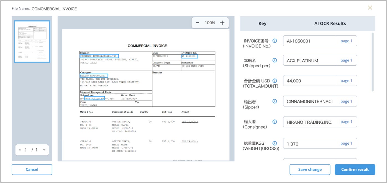
Task: Click the COMMERCIAL INVOICE document title
Action: pyautogui.click(x=147, y=46)
